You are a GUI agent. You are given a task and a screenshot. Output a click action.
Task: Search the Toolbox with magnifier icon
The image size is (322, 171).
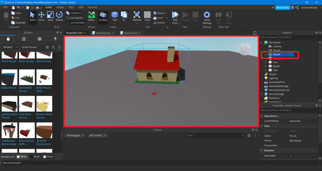coord(53,47)
